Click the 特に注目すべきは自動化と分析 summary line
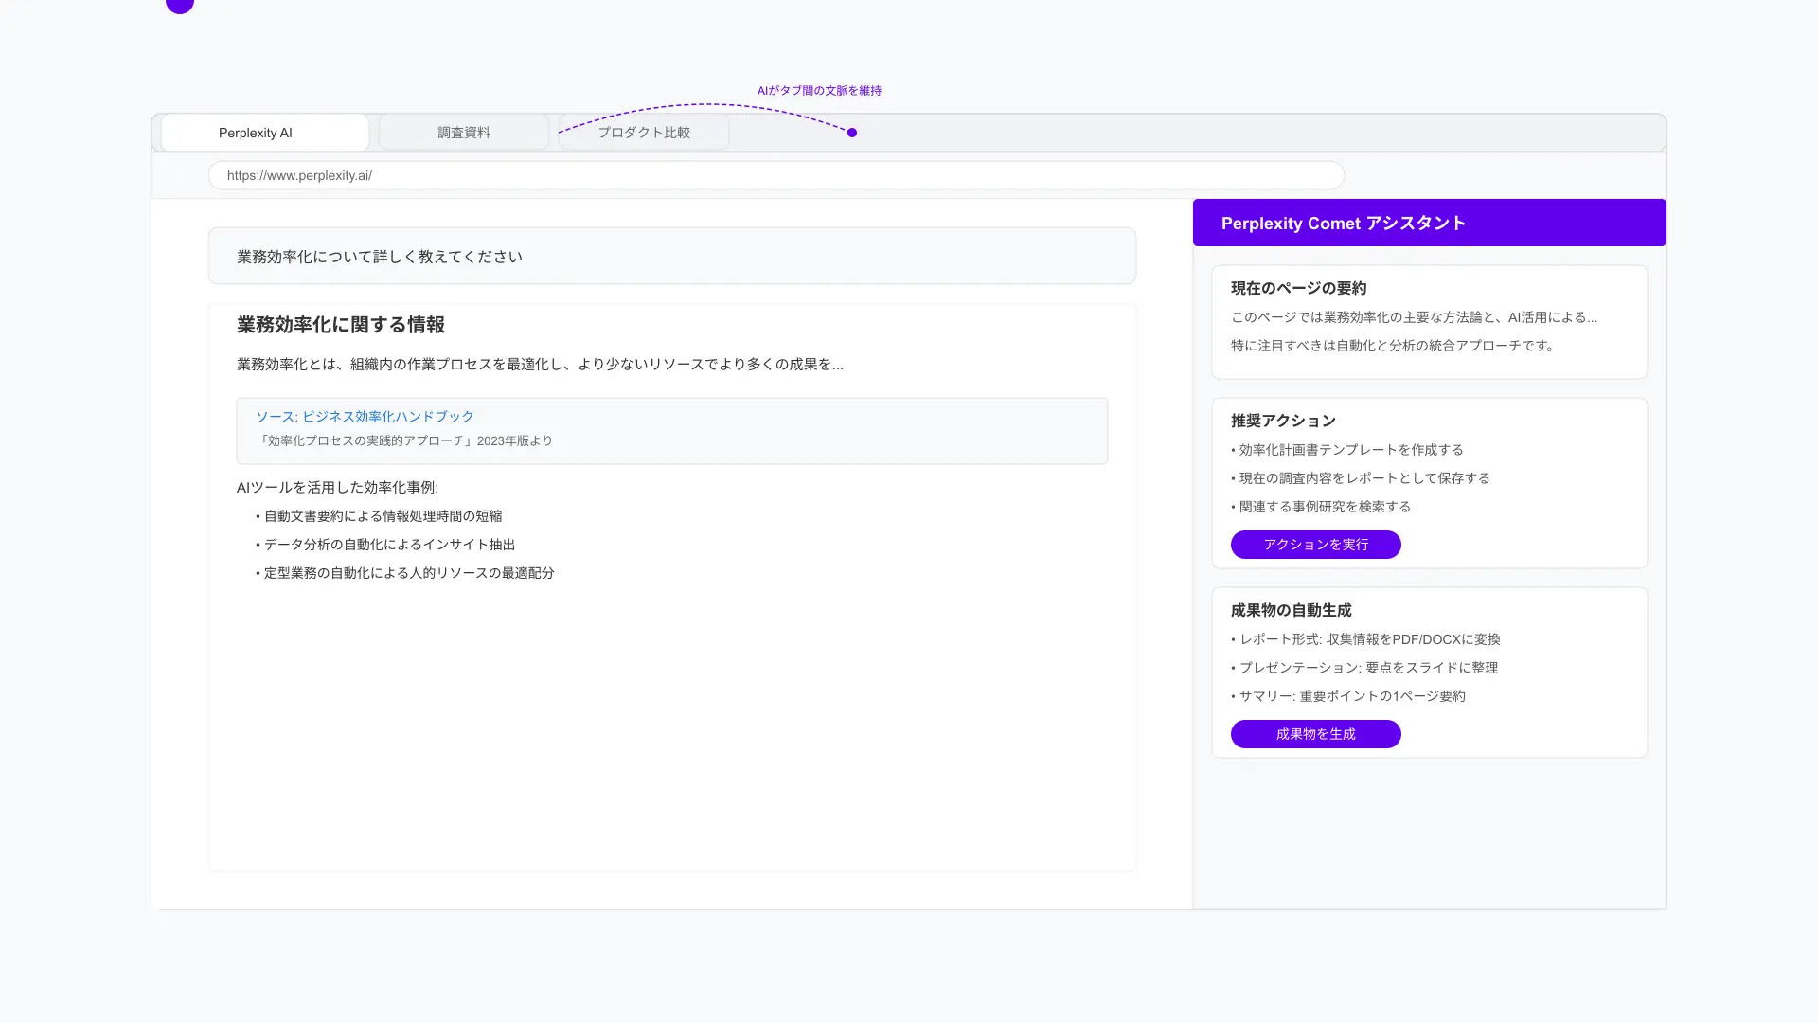Screen dimensions: 1818x1023 [1394, 346]
